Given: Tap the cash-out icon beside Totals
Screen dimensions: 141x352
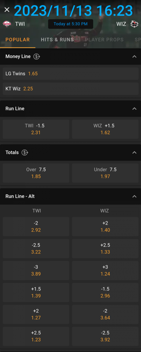Looking at the screenshot, I should click(x=25, y=152).
